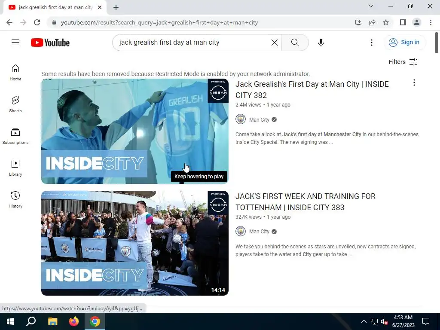This screenshot has height=330, width=440.
Task: Open Chrome's three-dot menu
Action: 431,22
